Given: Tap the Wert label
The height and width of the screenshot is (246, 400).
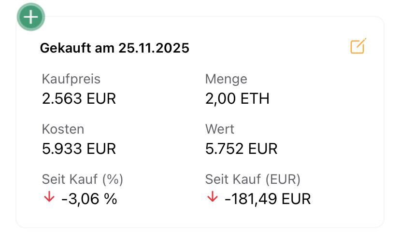Looking at the screenshot, I should coord(220,129).
